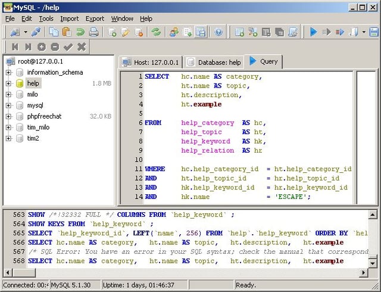Screen dimensions: 381x292
Task: Expand the information_schema database node
Action: [x=8, y=72]
